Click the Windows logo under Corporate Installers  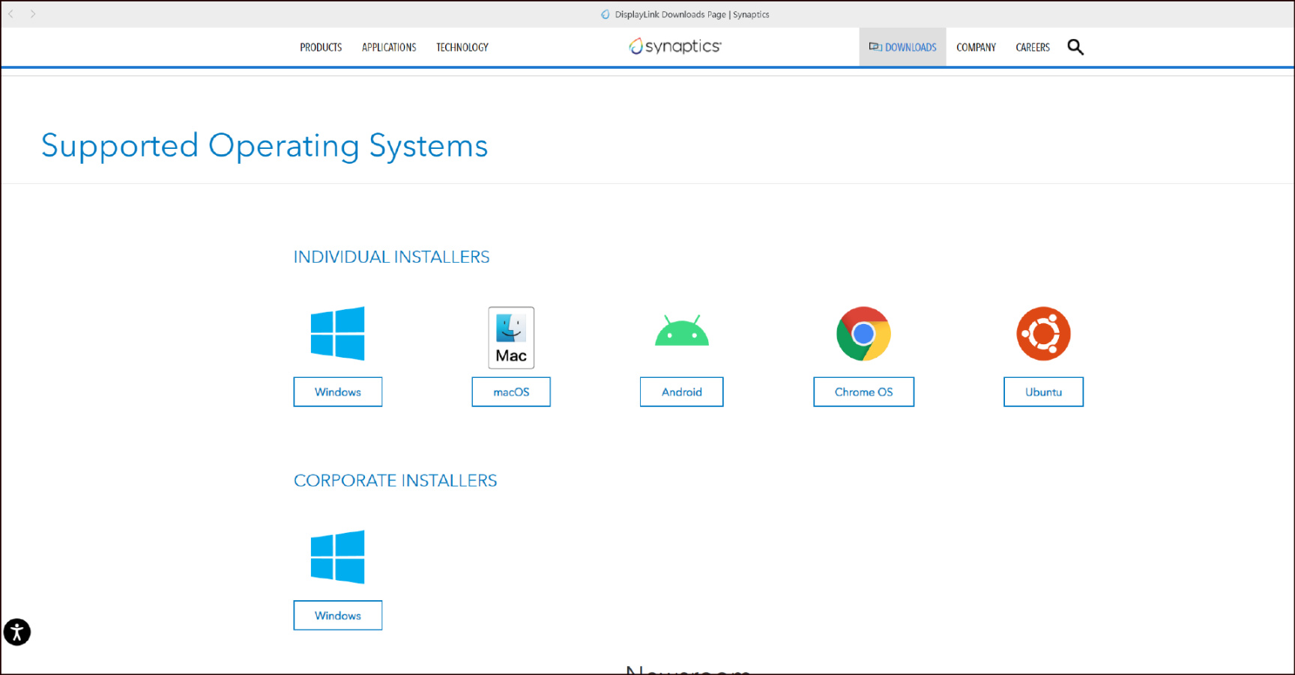point(338,557)
